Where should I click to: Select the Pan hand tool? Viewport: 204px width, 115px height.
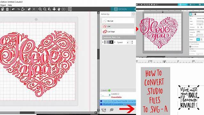pyautogui.click(x=59, y=9)
